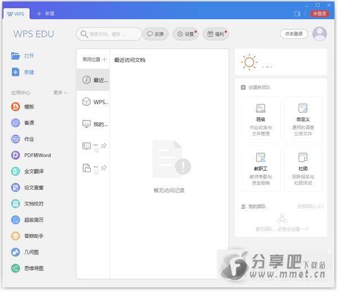Screen dimensions: 338x291
Task: Open the 全部团队 link
Action: 310,207
